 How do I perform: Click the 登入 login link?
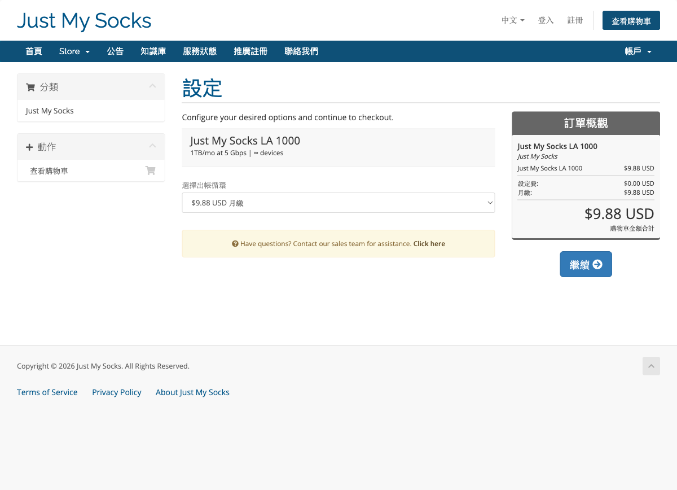coord(546,20)
